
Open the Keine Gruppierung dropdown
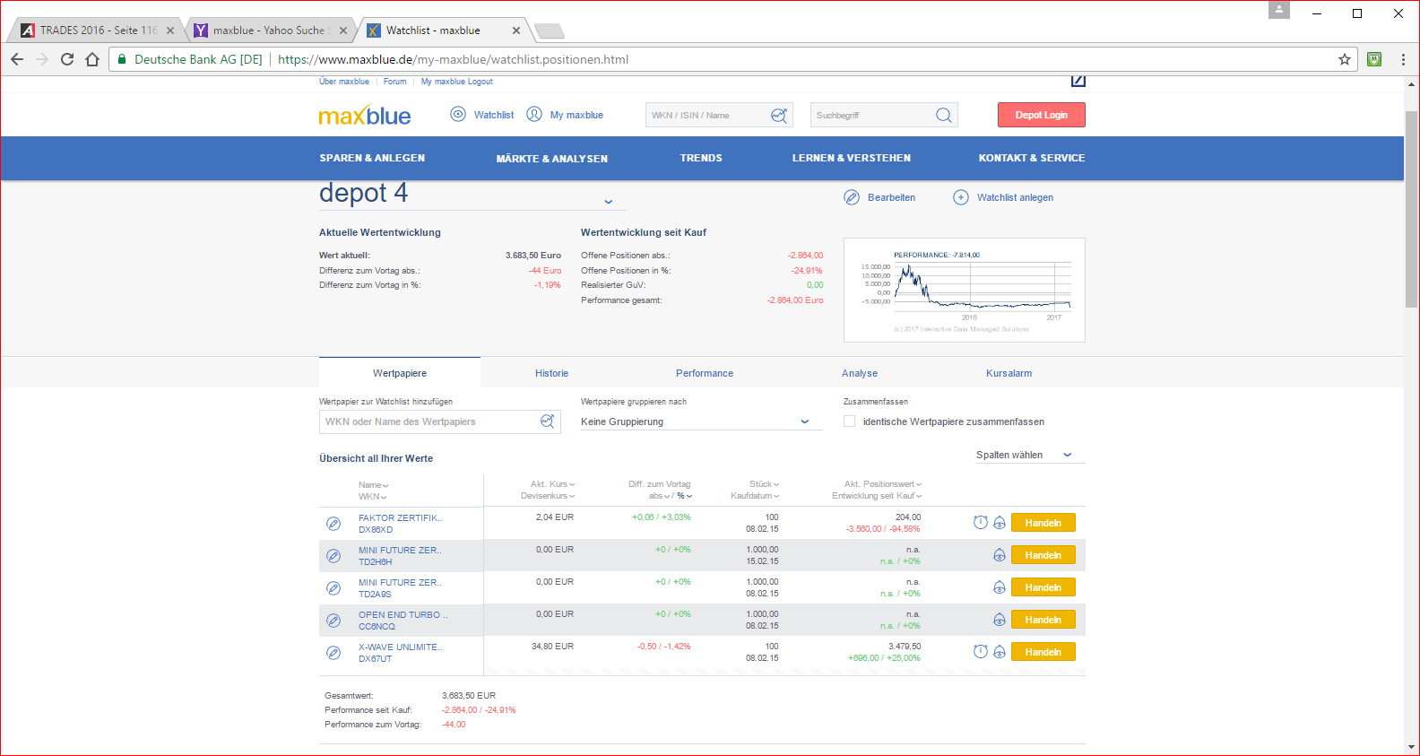(699, 421)
